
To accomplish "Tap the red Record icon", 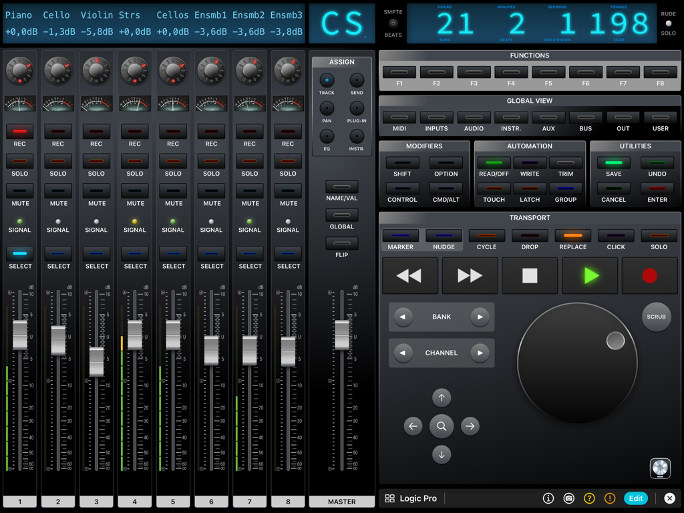I will [649, 275].
